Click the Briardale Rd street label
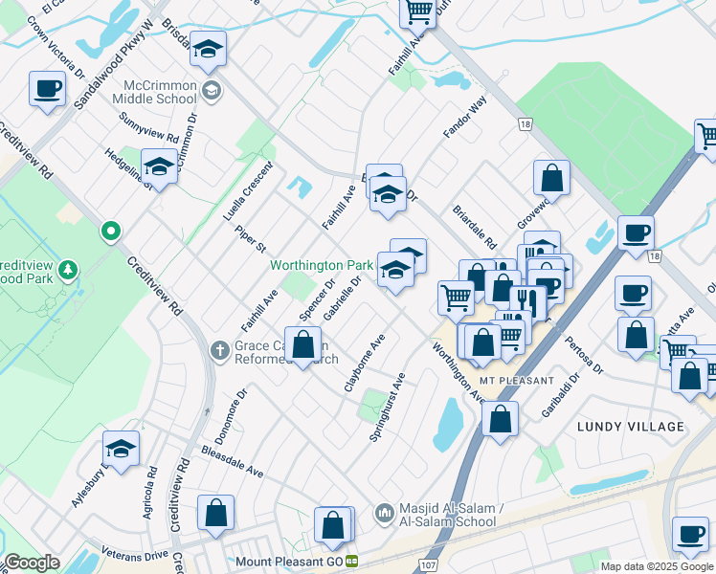 click(475, 228)
